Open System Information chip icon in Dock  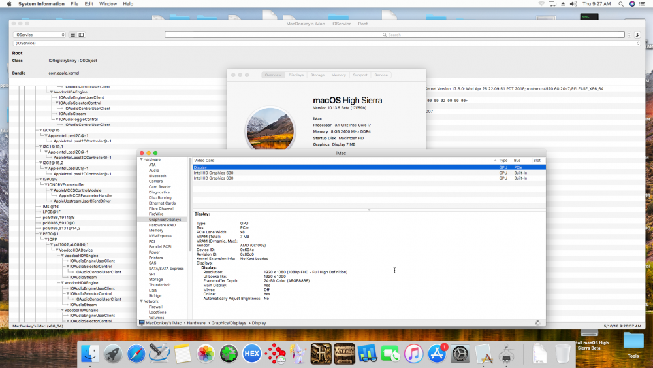(x=507, y=354)
